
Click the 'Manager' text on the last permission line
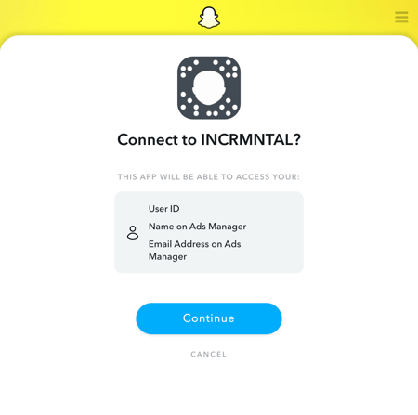pyautogui.click(x=167, y=257)
